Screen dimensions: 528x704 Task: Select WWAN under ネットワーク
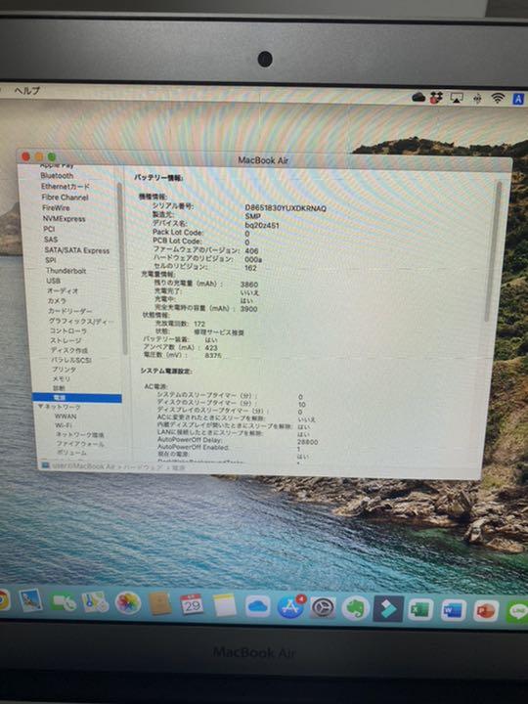[x=66, y=417]
